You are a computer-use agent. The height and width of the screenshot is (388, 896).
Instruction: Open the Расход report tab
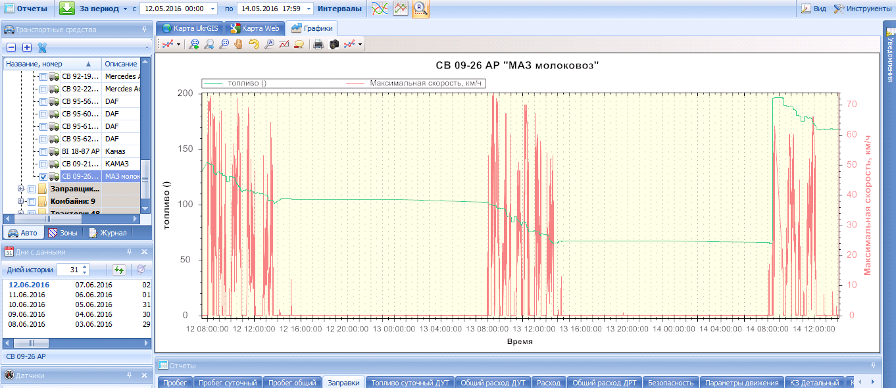coord(548,382)
